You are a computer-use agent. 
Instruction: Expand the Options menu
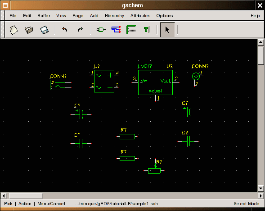click(164, 16)
